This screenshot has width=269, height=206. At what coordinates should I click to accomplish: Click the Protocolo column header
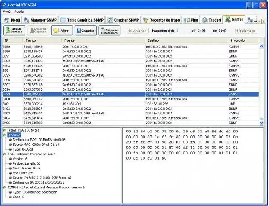pyautogui.click(x=243, y=40)
